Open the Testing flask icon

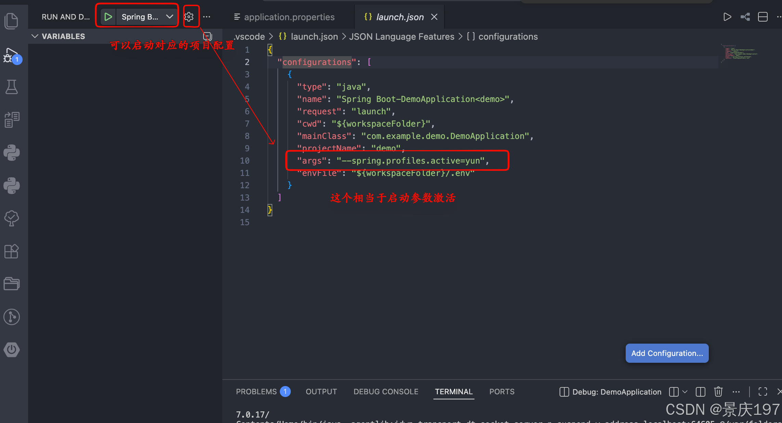pyautogui.click(x=11, y=87)
